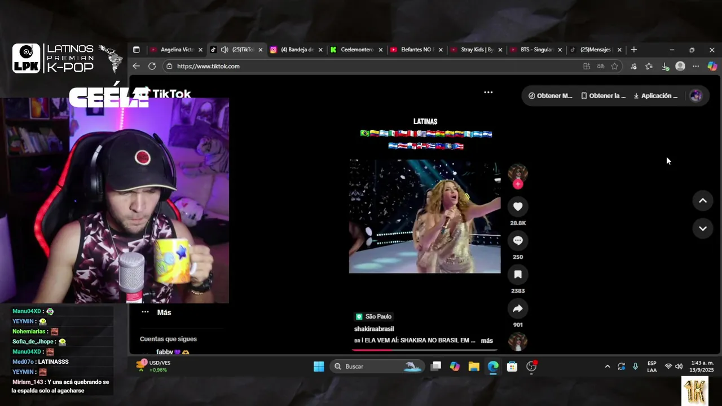Follow the creator via the red plus badge
The image size is (722, 406).
(x=518, y=184)
